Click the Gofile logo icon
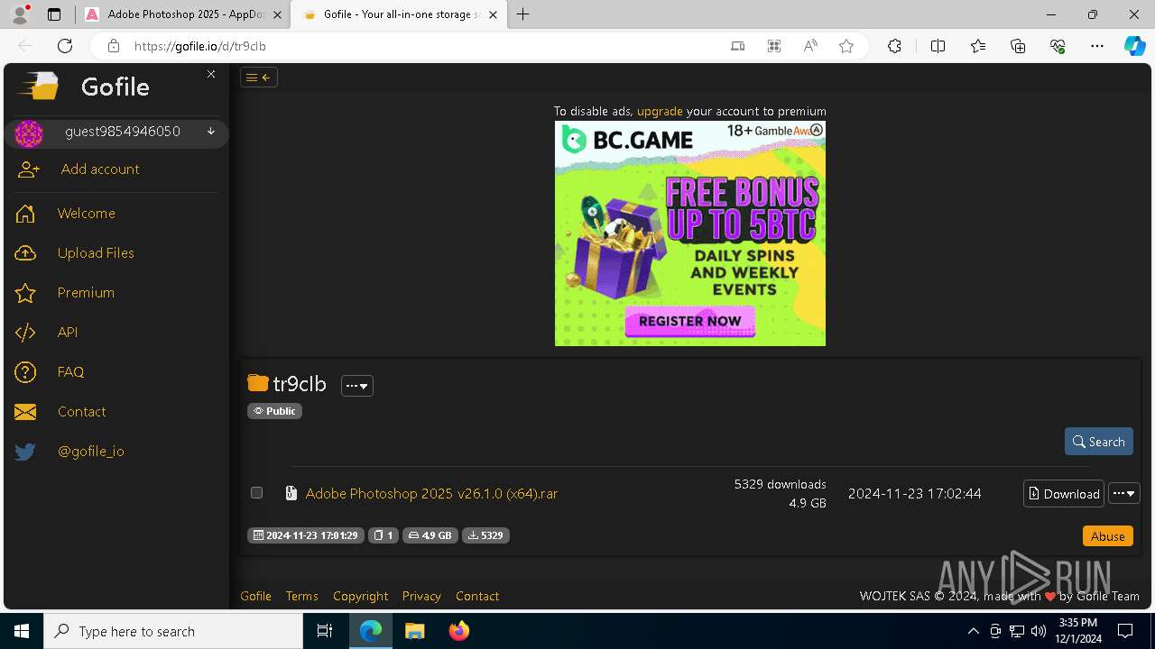Image resolution: width=1155 pixels, height=649 pixels. coord(39,87)
